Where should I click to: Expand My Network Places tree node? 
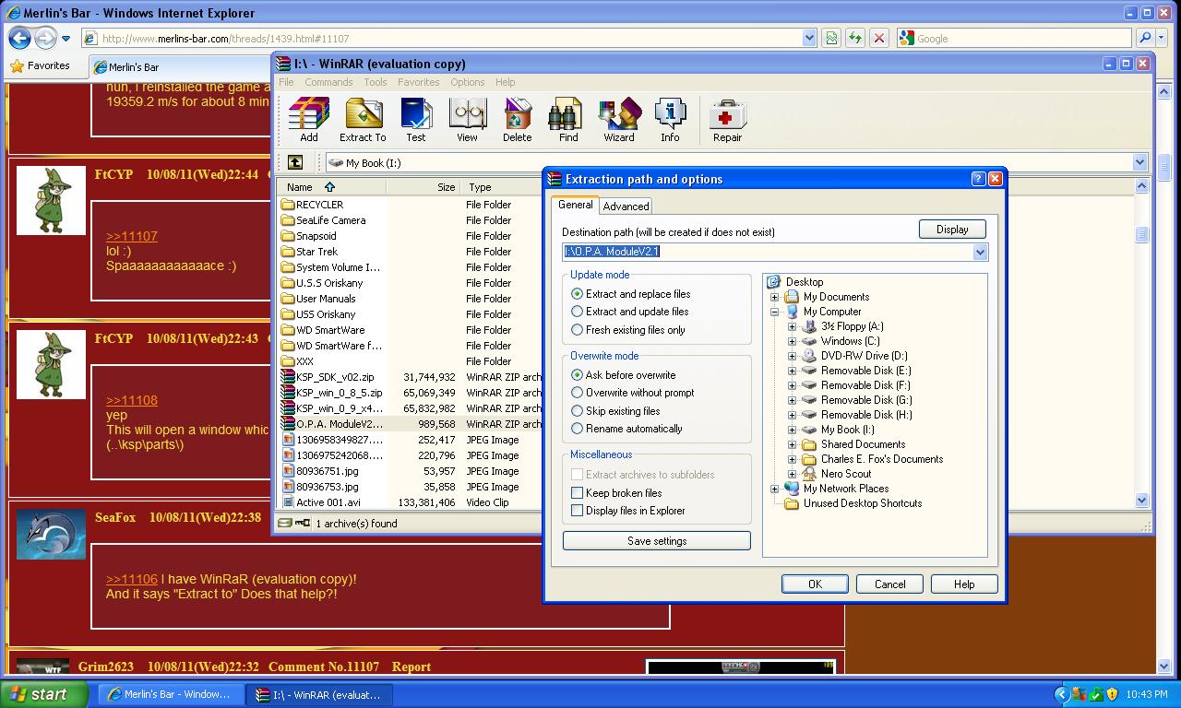coord(775,489)
